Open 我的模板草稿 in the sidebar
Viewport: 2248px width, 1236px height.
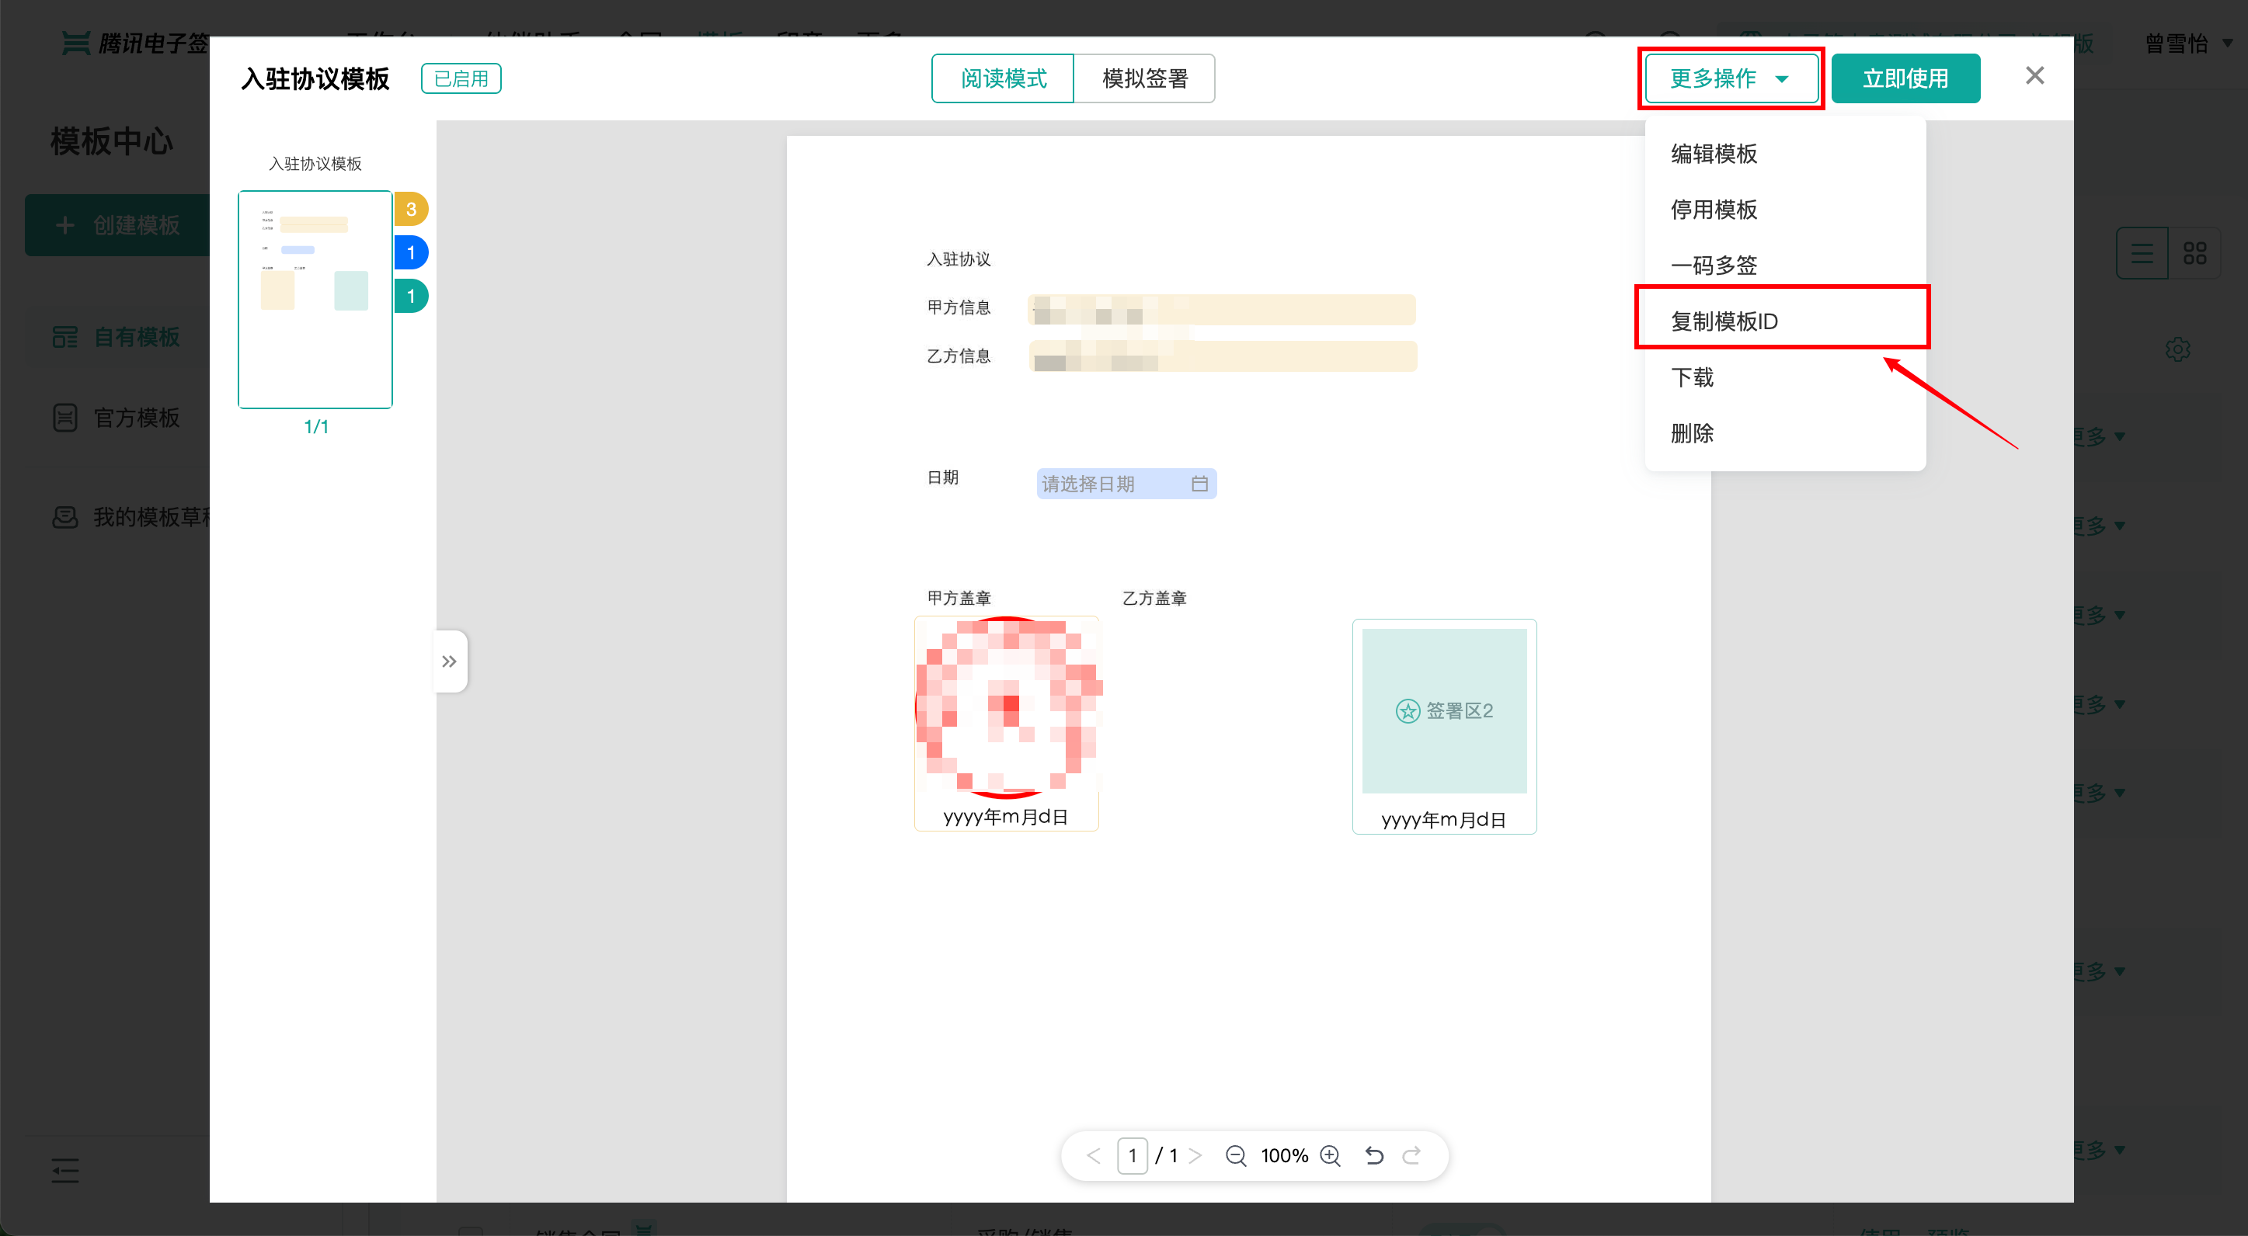[131, 517]
